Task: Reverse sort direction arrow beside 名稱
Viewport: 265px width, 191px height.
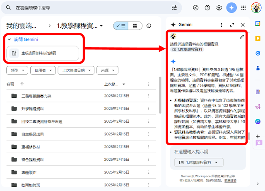Action: click(22, 84)
